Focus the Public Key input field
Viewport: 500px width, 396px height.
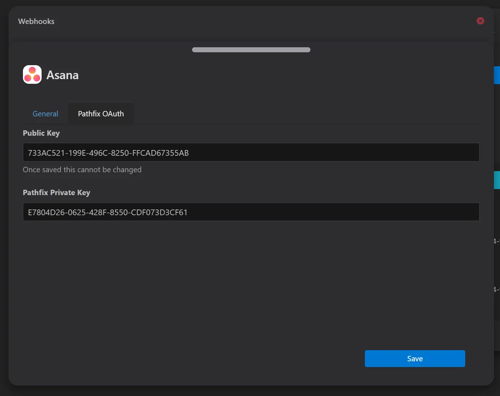(x=251, y=153)
